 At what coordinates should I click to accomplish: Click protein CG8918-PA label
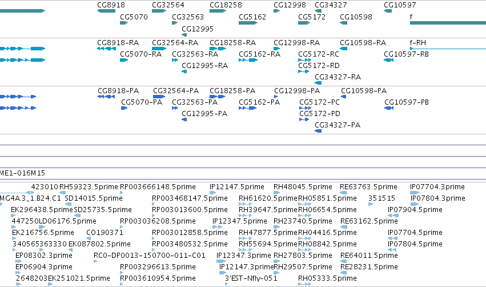point(118,91)
